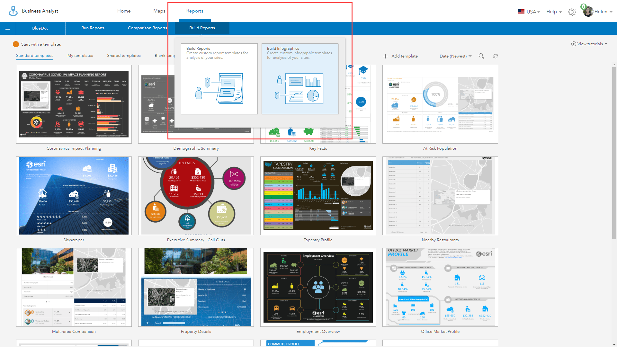Open the hamburger menu icon
The width and height of the screenshot is (617, 347).
click(8, 28)
